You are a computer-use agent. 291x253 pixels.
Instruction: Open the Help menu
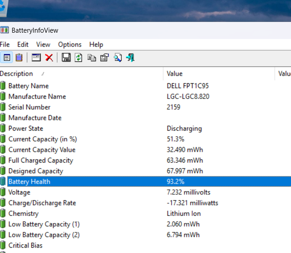coord(96,45)
